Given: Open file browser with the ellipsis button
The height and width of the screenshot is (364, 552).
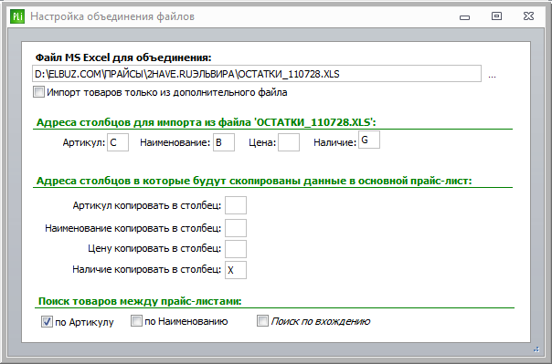Looking at the screenshot, I should click(492, 76).
